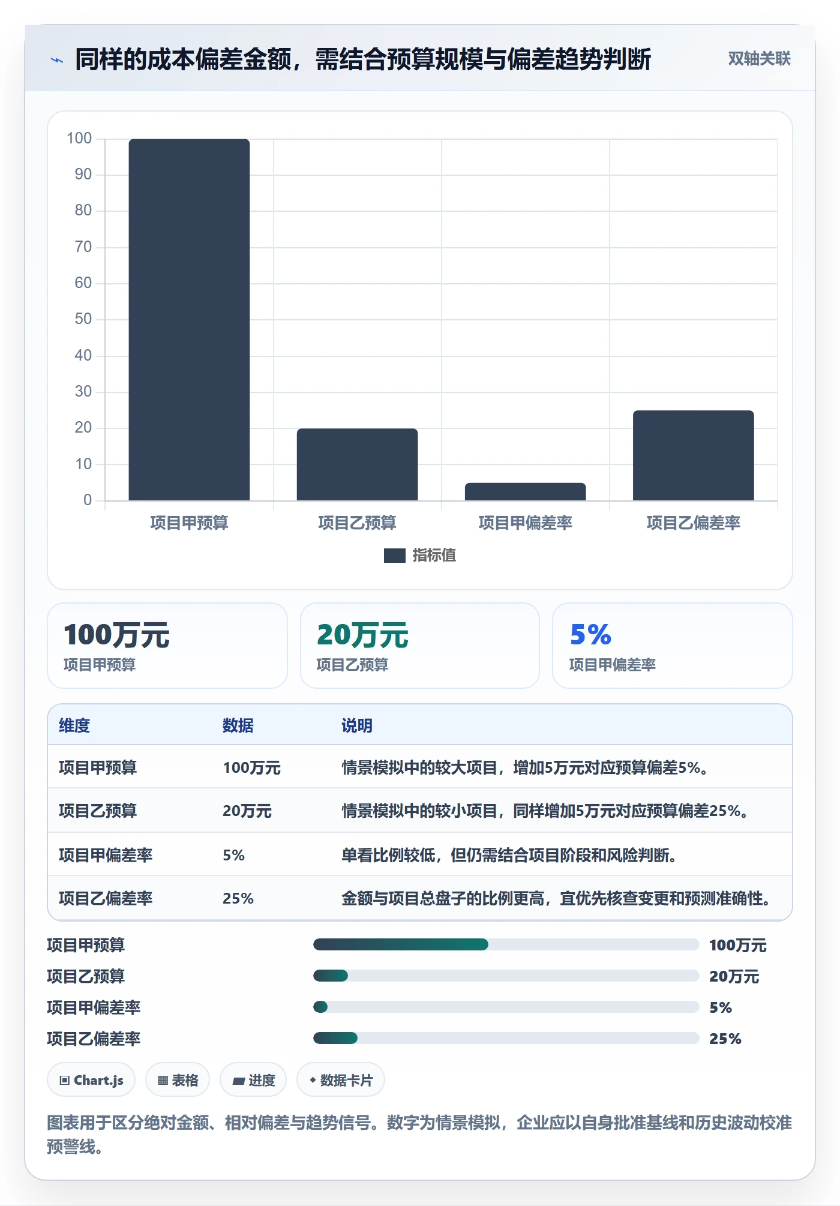The width and height of the screenshot is (840, 1206).
Task: Click the 表格 tag chip
Action: tap(178, 1080)
